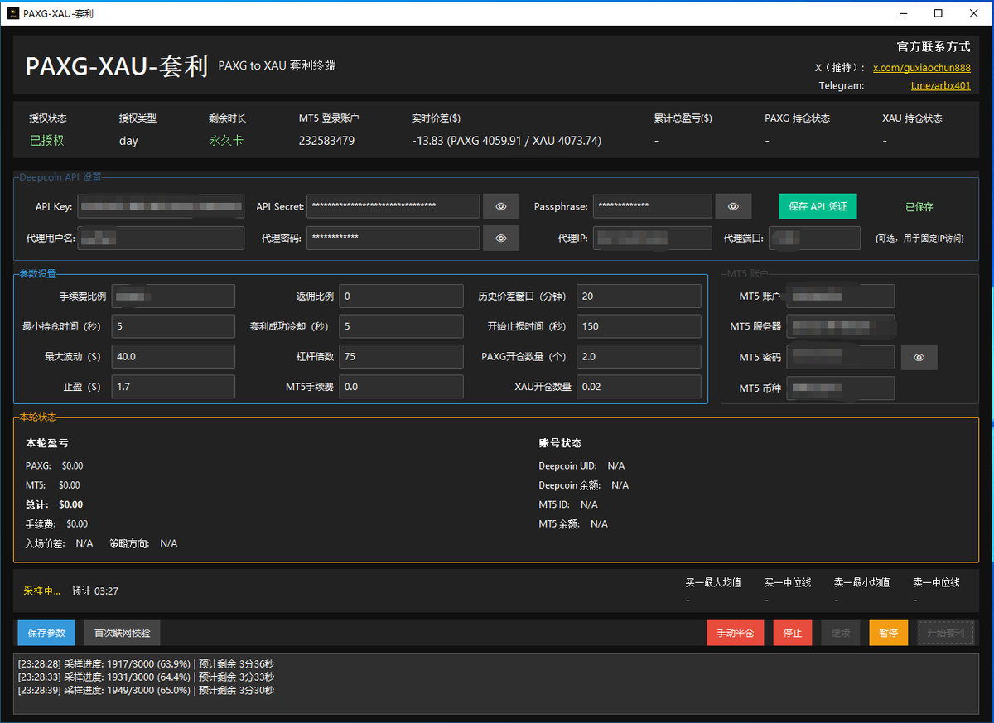Click the 永久卡 remaining duration text
994x723 pixels.
pos(226,141)
